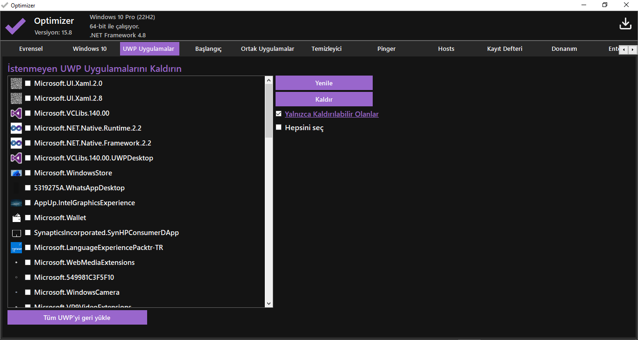Select the 5319275A.WhatsAppDesktop checkbox
The image size is (638, 340).
(x=28, y=188)
